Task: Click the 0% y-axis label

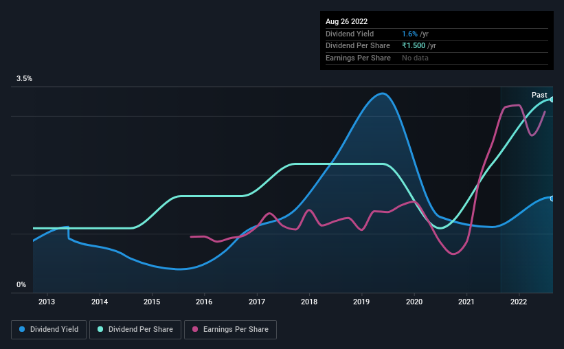Action: point(21,284)
